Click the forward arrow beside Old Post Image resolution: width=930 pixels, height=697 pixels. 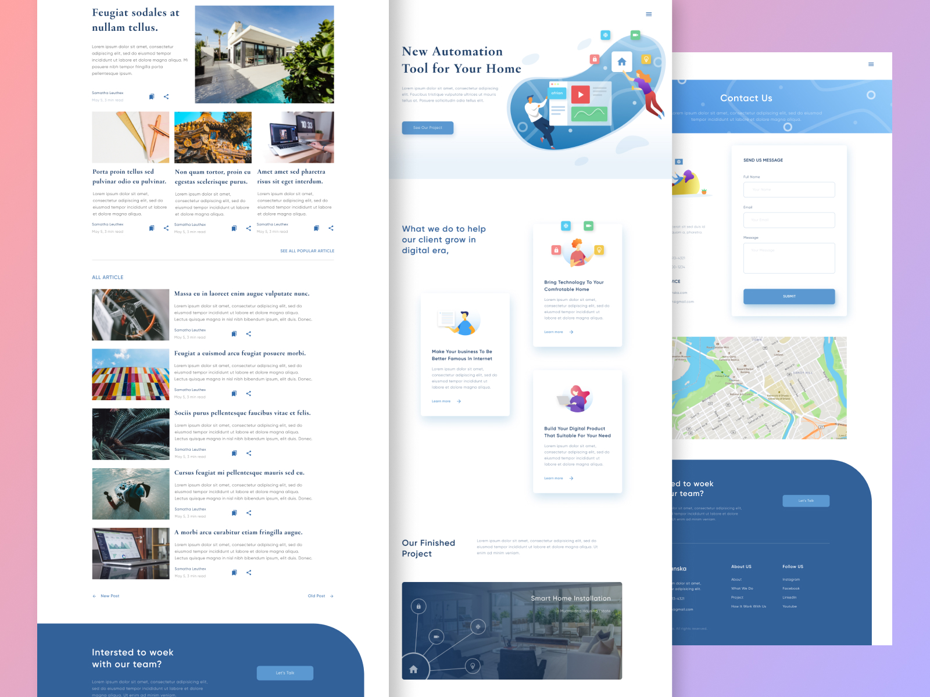click(x=331, y=595)
